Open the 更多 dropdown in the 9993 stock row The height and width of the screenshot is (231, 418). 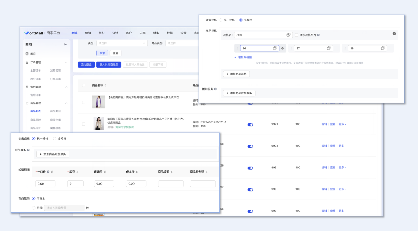342,124
